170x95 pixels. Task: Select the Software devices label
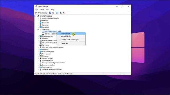coord(48,61)
